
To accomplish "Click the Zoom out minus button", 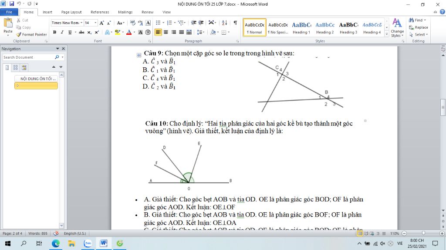I will (x=404, y=234).
